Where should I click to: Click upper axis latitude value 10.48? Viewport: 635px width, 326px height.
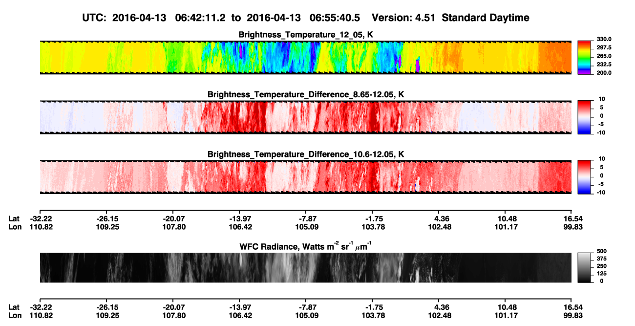(506, 218)
